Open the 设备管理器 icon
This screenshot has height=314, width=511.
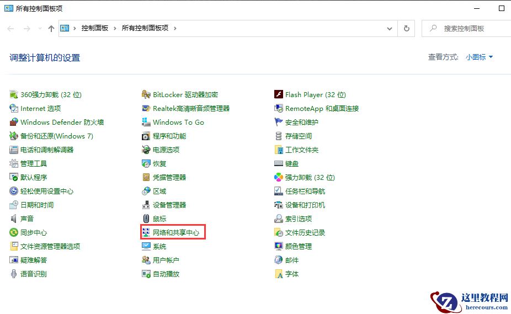click(146, 205)
